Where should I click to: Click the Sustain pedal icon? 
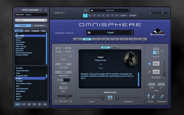click(153, 97)
